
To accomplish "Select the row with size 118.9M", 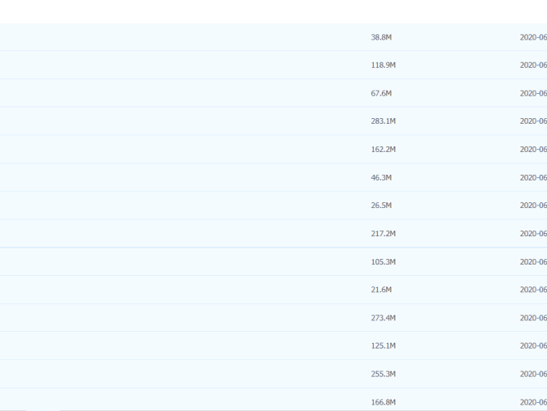I will [x=383, y=65].
